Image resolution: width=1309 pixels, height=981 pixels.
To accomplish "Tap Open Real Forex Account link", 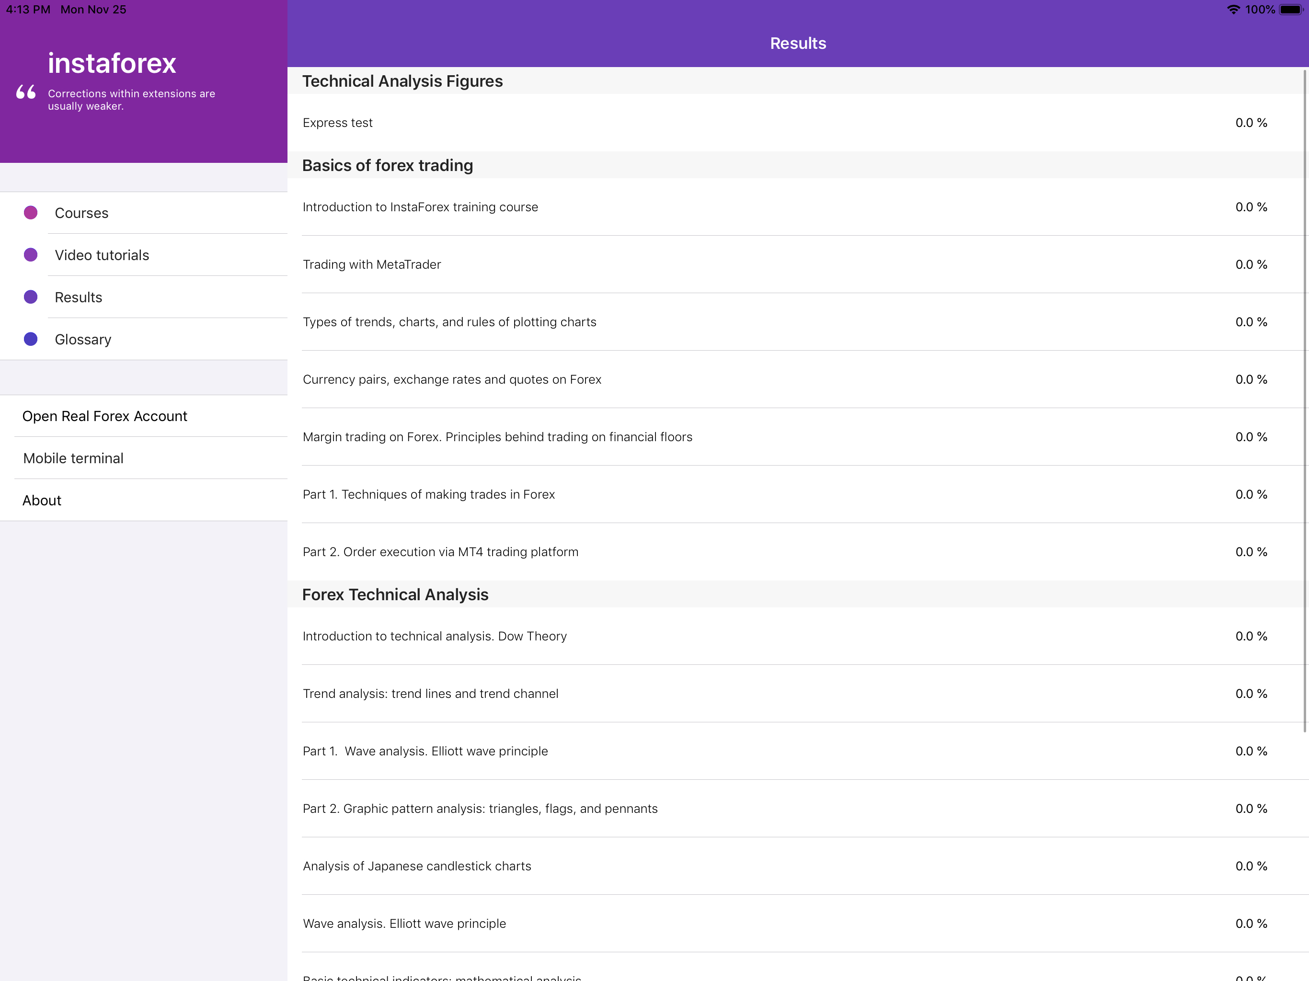I will [105, 416].
